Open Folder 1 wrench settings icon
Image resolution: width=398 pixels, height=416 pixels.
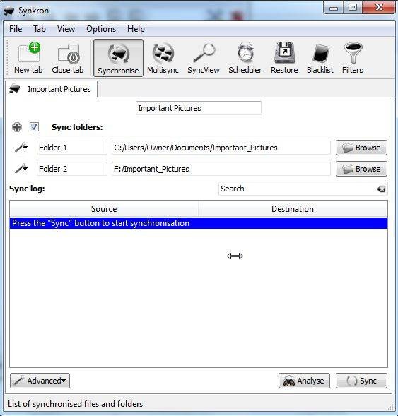[21, 148]
